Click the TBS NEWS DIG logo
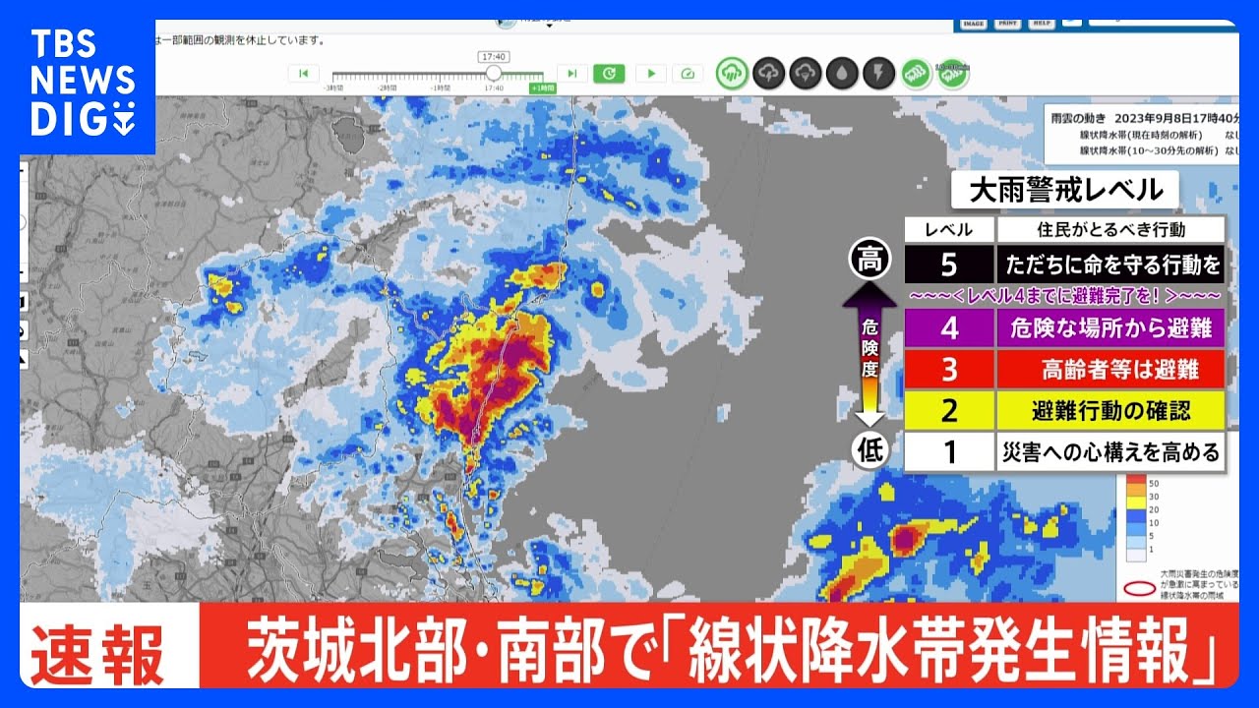The height and width of the screenshot is (708, 1259). coord(83,83)
